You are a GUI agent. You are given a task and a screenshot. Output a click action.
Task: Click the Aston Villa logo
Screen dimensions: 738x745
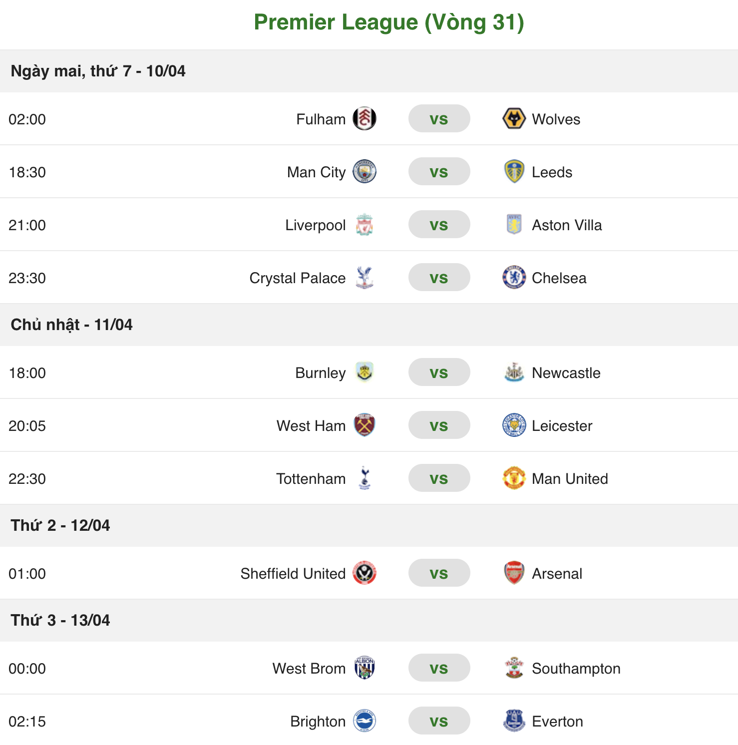point(513,225)
